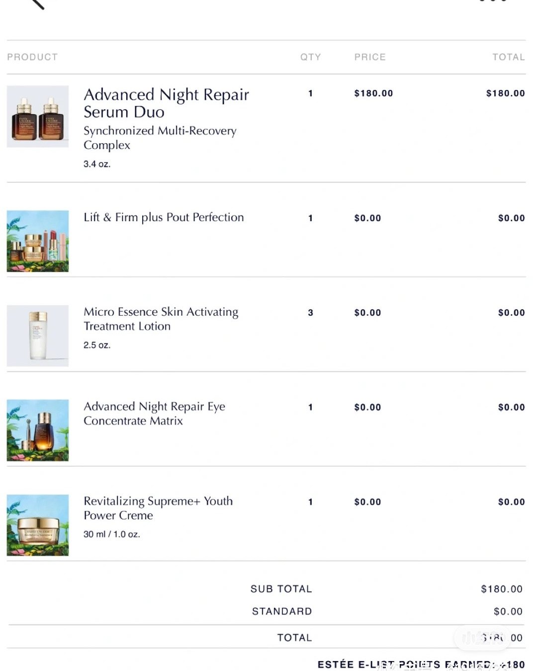537x671 pixels.
Task: Select the PRODUCT column header
Action: pos(32,57)
